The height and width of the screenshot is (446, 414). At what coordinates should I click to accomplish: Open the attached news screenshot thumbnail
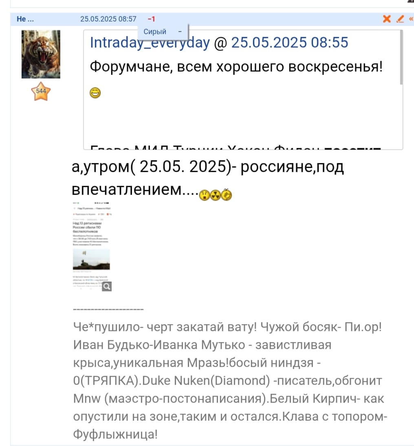point(92,246)
